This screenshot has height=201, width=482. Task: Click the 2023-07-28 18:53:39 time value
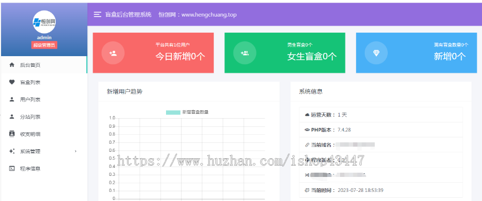360,190
